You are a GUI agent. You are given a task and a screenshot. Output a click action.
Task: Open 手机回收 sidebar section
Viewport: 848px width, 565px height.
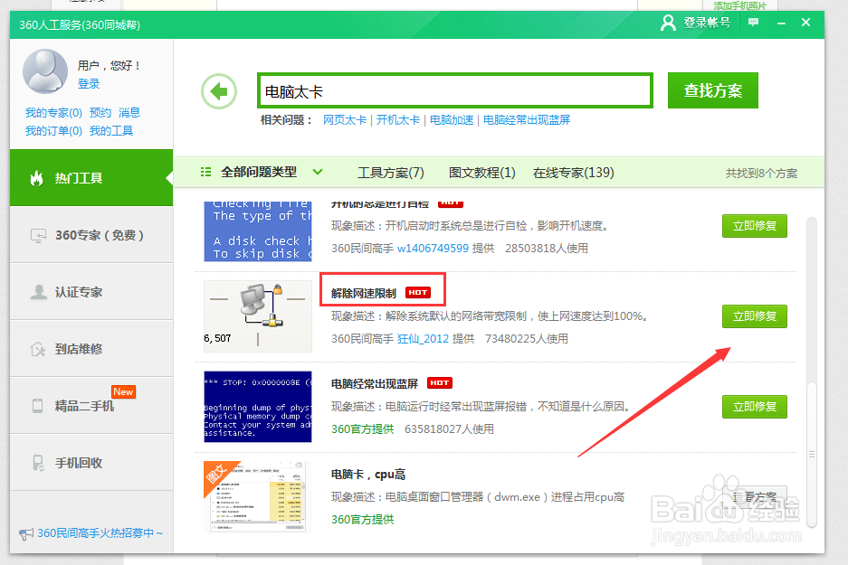pos(91,463)
